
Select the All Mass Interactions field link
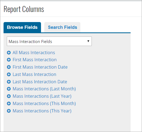pyautogui.click(x=34, y=53)
